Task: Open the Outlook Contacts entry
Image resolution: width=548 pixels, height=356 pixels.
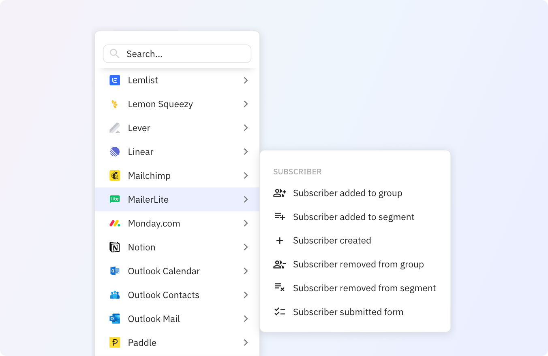Action: click(177, 295)
